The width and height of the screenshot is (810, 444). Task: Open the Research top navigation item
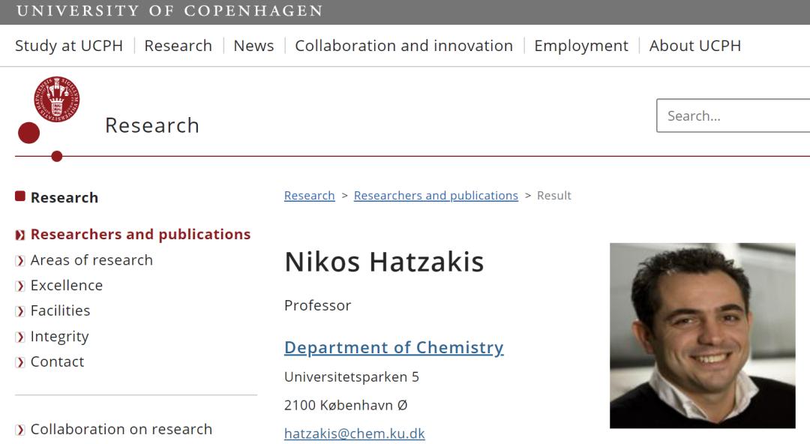click(x=178, y=46)
